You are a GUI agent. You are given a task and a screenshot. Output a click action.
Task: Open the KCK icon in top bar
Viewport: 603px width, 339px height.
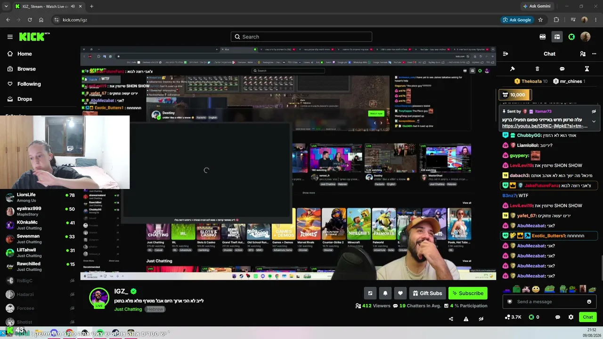click(543, 37)
